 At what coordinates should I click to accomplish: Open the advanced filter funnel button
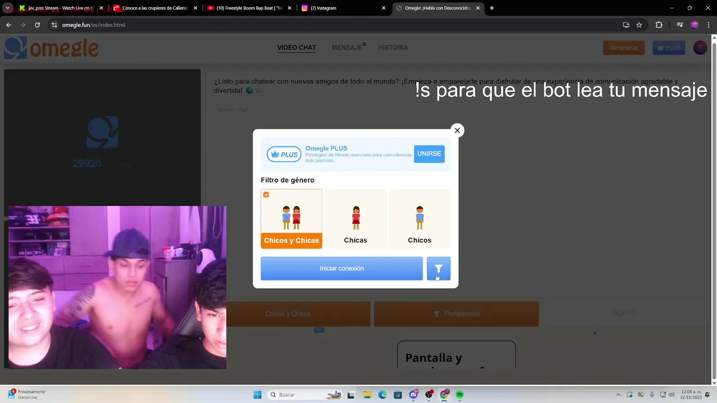pyautogui.click(x=439, y=269)
